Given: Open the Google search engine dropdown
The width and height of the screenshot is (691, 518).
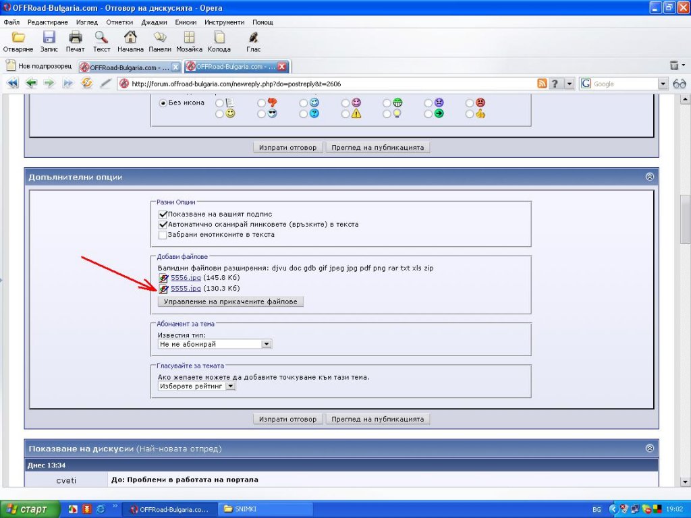Looking at the screenshot, I should [x=663, y=84].
